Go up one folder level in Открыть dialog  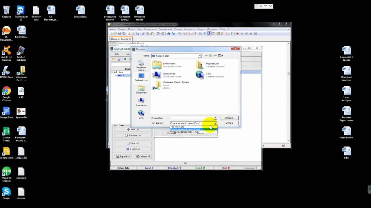pos(211,56)
